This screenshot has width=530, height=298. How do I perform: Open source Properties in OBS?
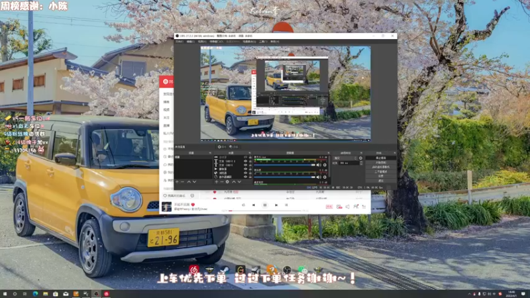point(222,147)
